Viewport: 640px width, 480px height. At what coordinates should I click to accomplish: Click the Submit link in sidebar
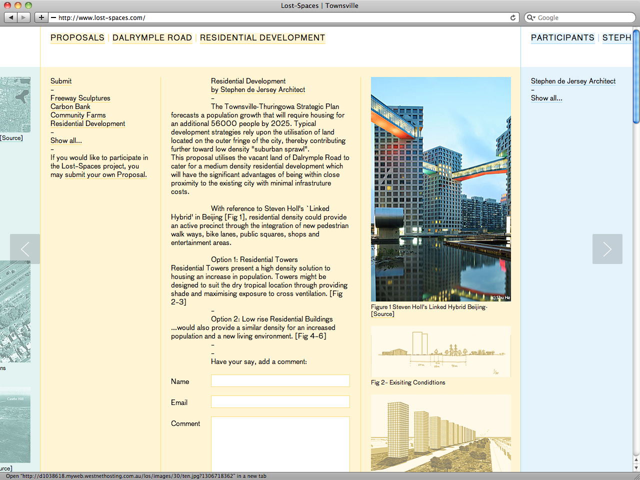tap(61, 81)
